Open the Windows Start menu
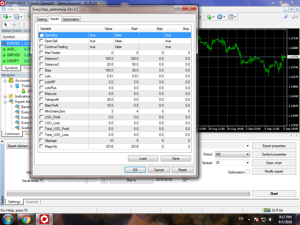Screen dimensions: 300x225 pyautogui.click(x=8, y=219)
